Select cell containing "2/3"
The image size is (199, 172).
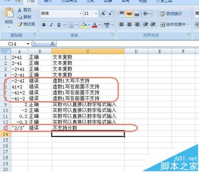[20, 128]
